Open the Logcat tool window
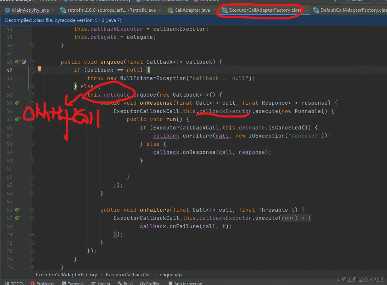This screenshot has width=387, height=285. (x=101, y=283)
